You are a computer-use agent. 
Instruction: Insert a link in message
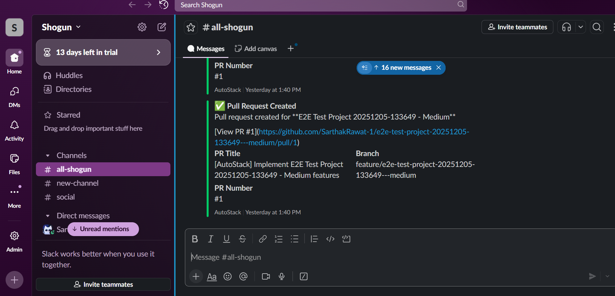263,239
